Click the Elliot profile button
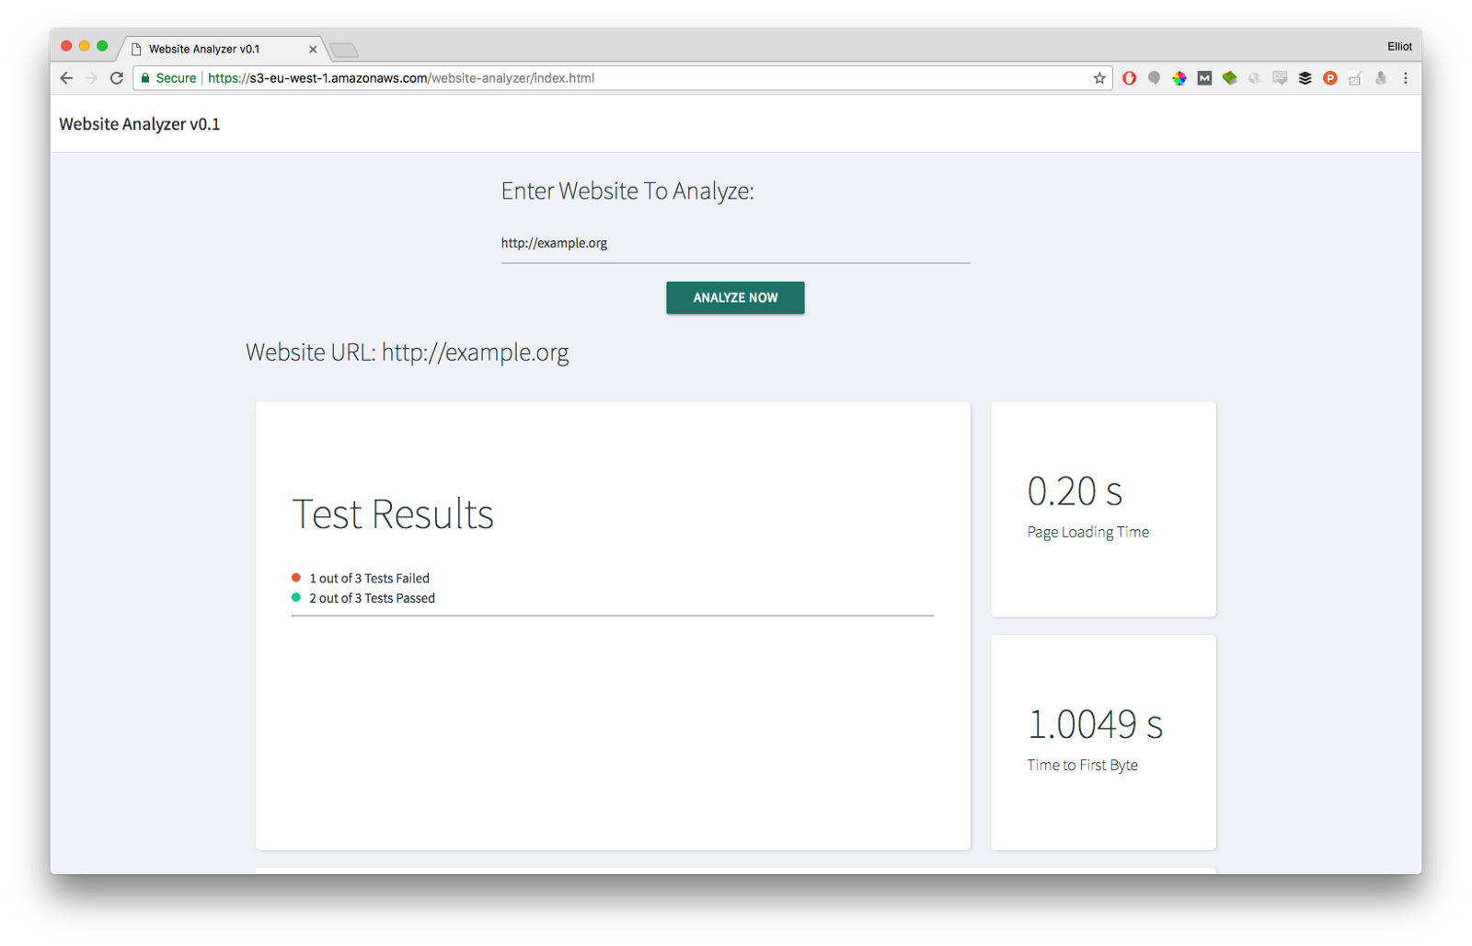Screen dimensions: 1472x946 click(1399, 46)
